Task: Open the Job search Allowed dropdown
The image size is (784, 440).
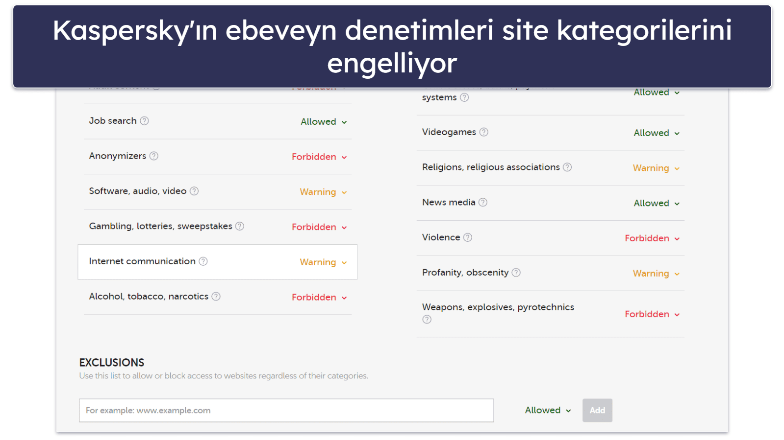Action: tap(324, 122)
